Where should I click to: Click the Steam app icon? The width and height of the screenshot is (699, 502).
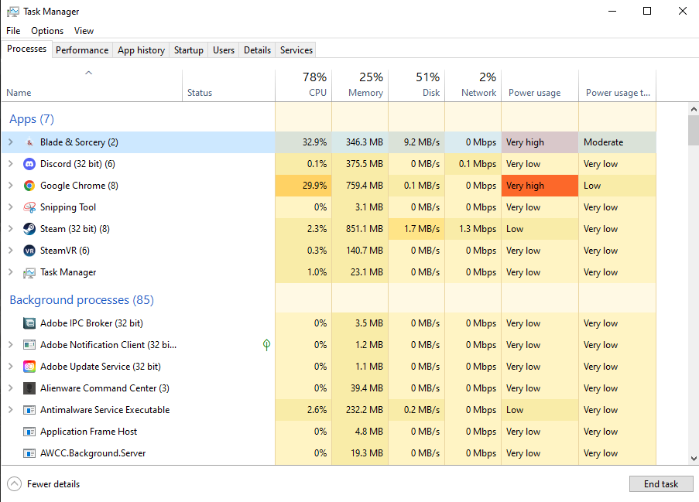tap(29, 229)
